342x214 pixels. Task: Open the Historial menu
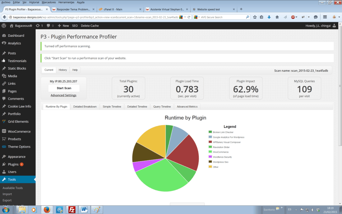(34, 2)
